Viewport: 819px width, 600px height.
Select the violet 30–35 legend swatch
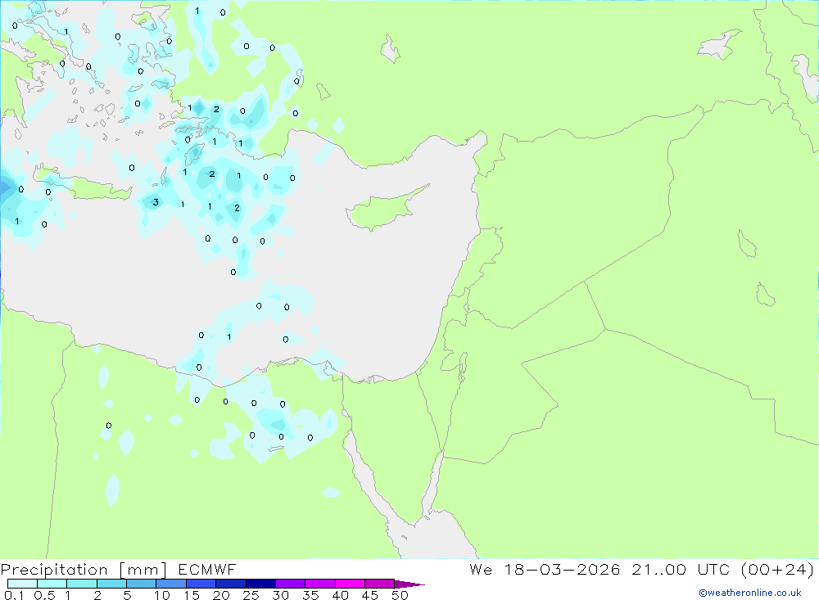coord(290,584)
